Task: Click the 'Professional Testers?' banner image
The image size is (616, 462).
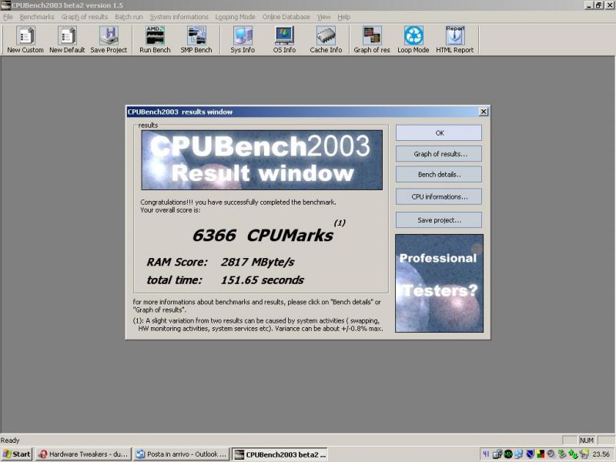Action: coord(439,283)
